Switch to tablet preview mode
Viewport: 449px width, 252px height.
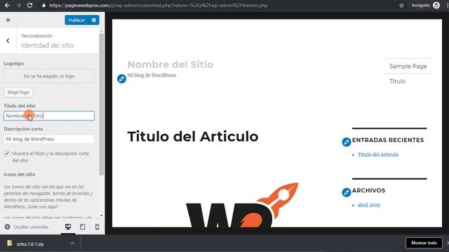click(83, 227)
